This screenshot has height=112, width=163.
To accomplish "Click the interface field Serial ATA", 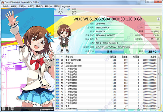I will pyautogui.click(x=109, y=32).
